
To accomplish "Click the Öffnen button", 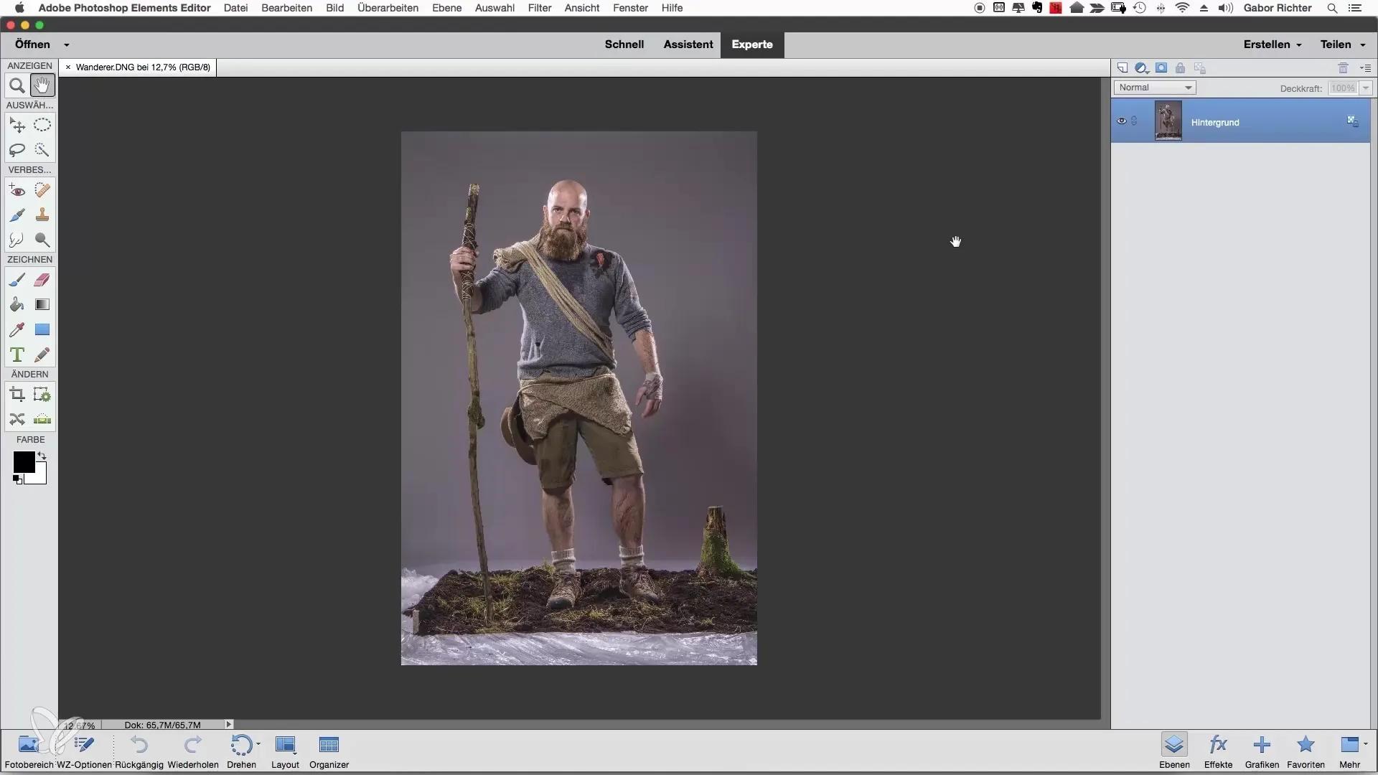I will [33, 44].
